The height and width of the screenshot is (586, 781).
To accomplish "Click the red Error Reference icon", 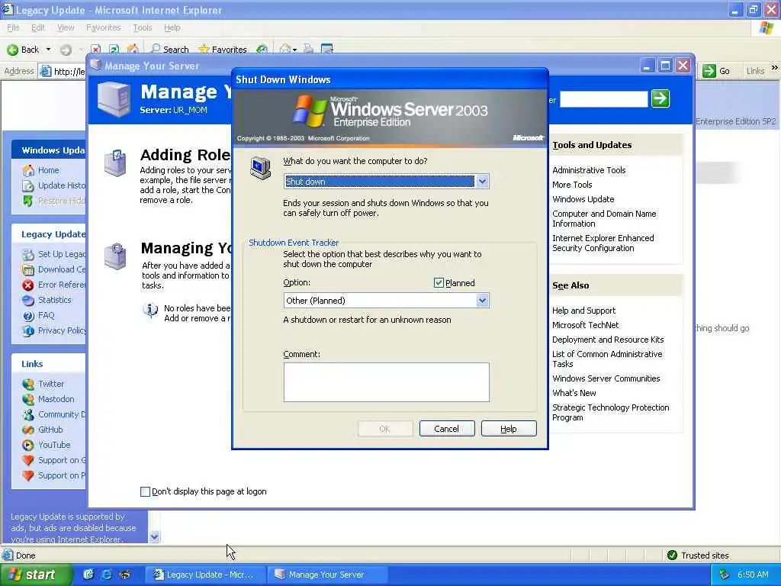I will point(28,285).
